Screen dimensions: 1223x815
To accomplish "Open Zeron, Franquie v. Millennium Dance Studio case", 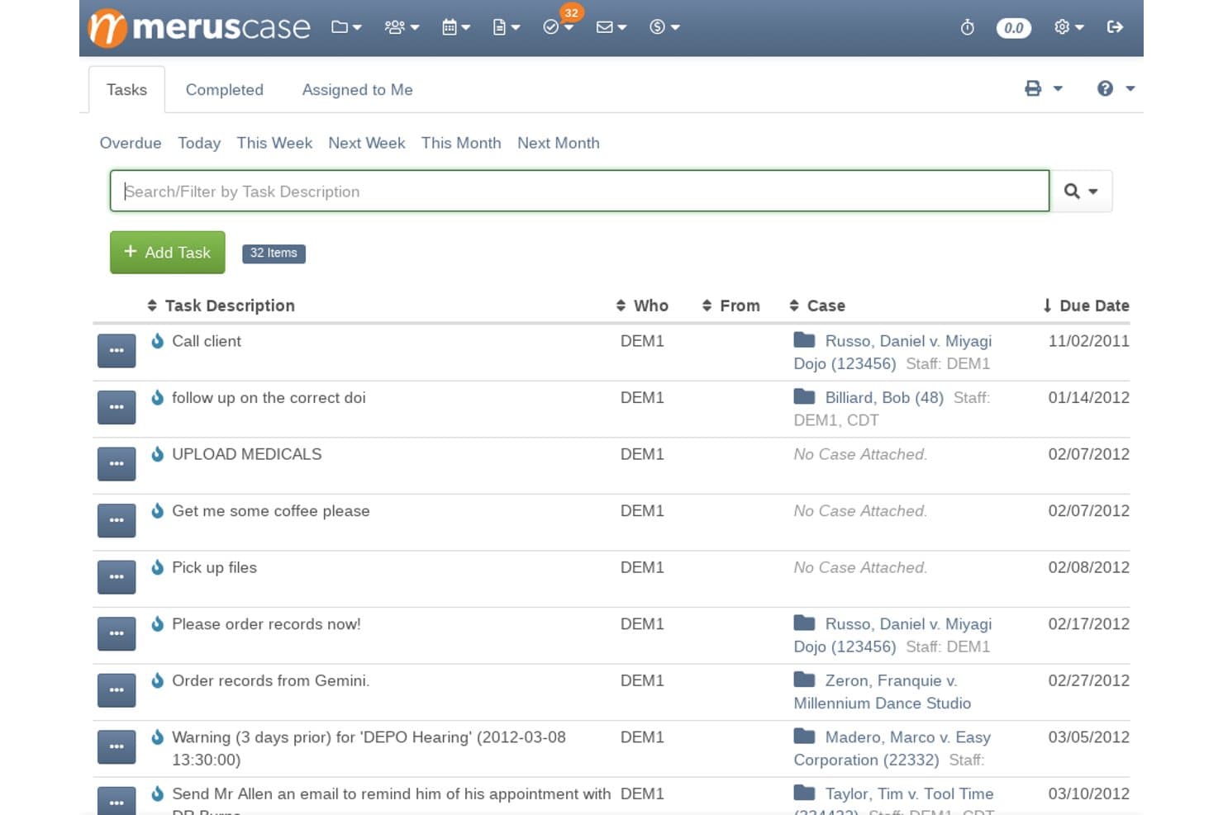I will 882,692.
